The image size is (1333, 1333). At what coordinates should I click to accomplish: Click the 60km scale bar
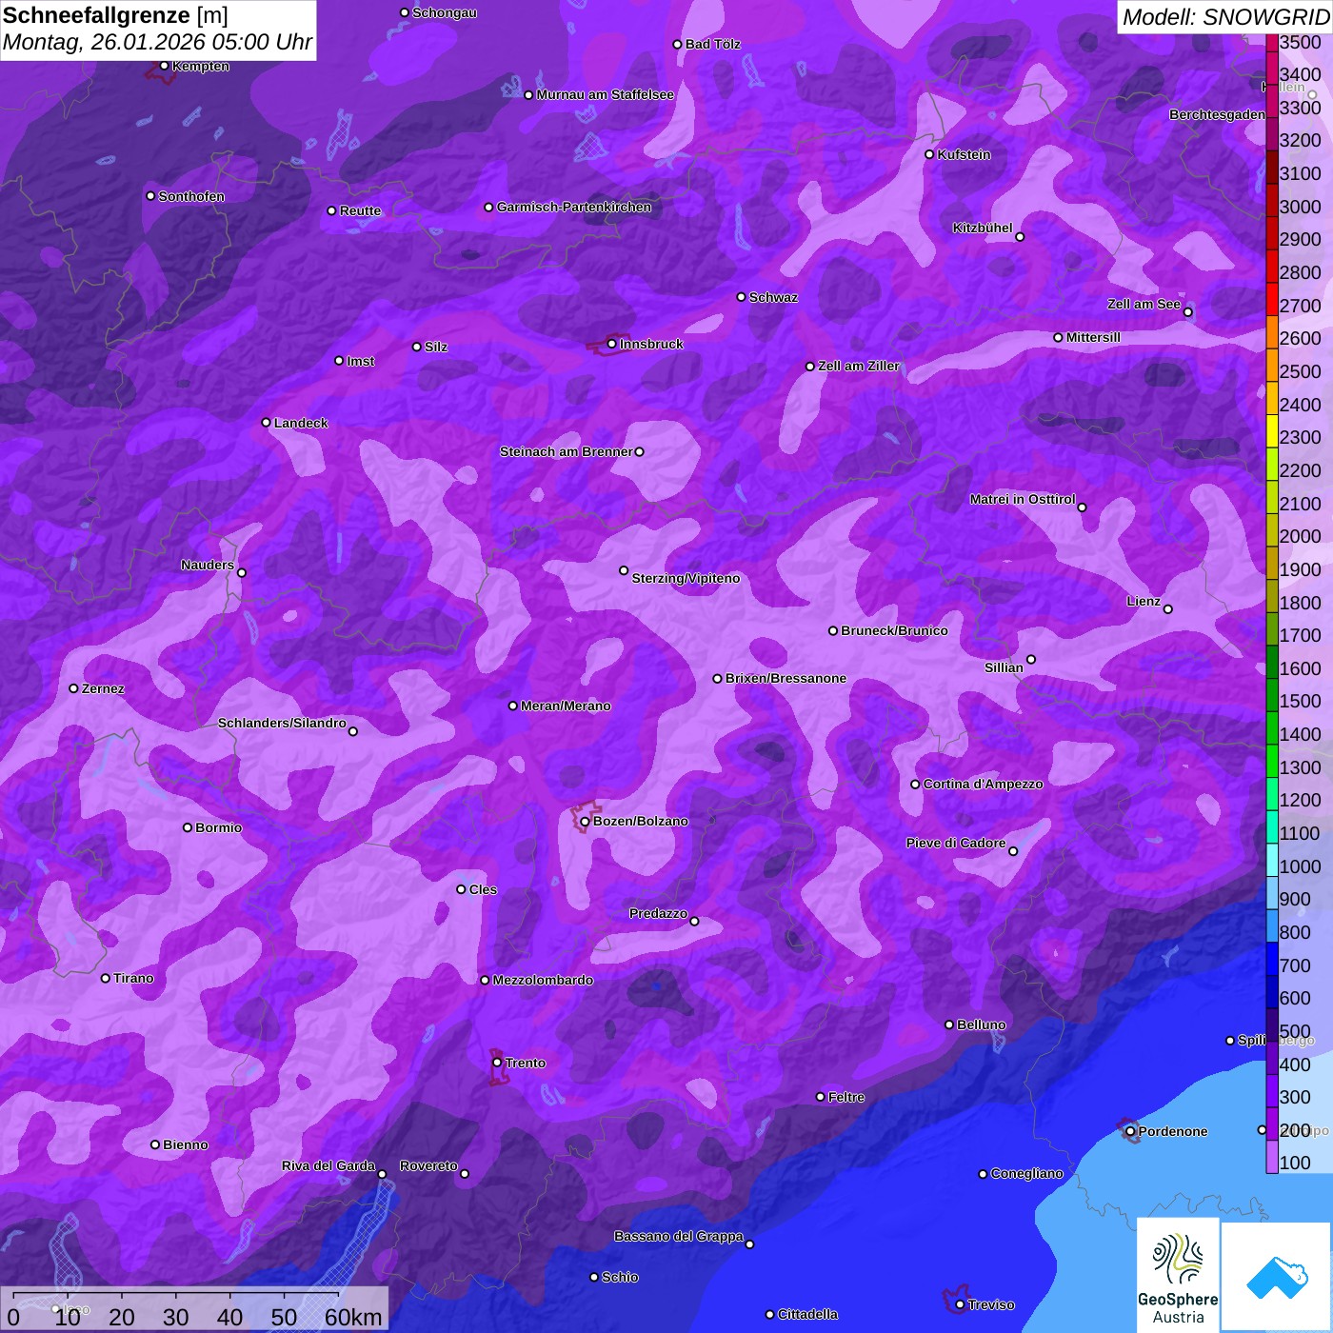click(x=194, y=1309)
